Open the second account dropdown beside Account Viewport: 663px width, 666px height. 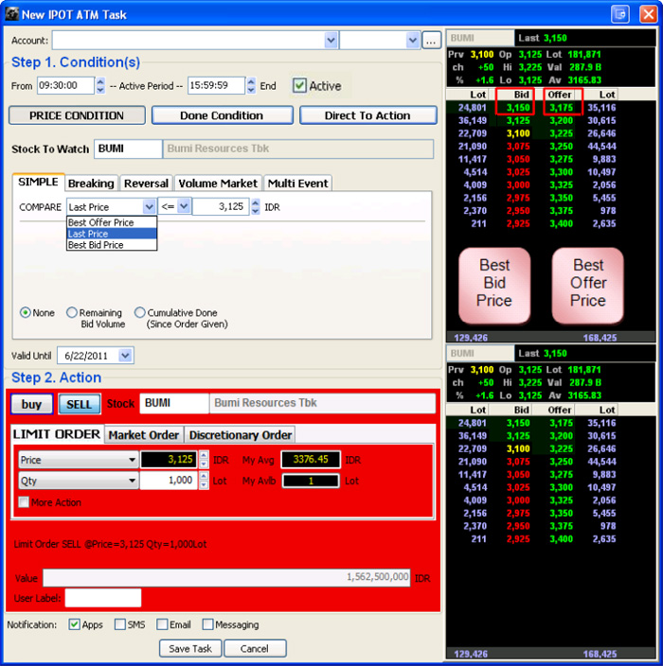pos(412,41)
